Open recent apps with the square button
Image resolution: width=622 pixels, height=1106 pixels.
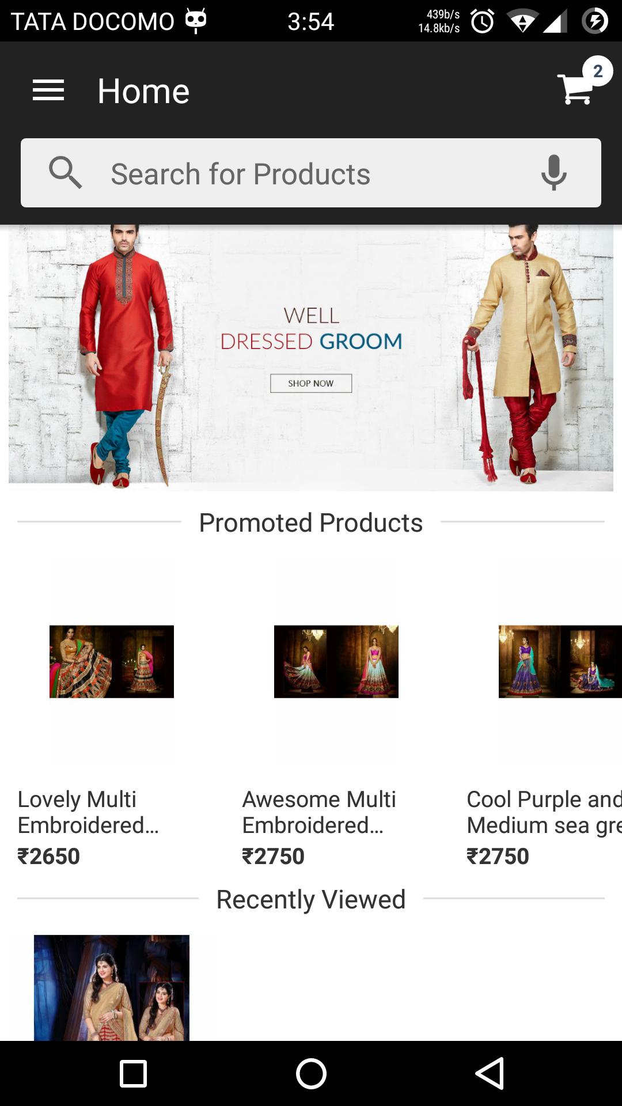(x=133, y=1074)
